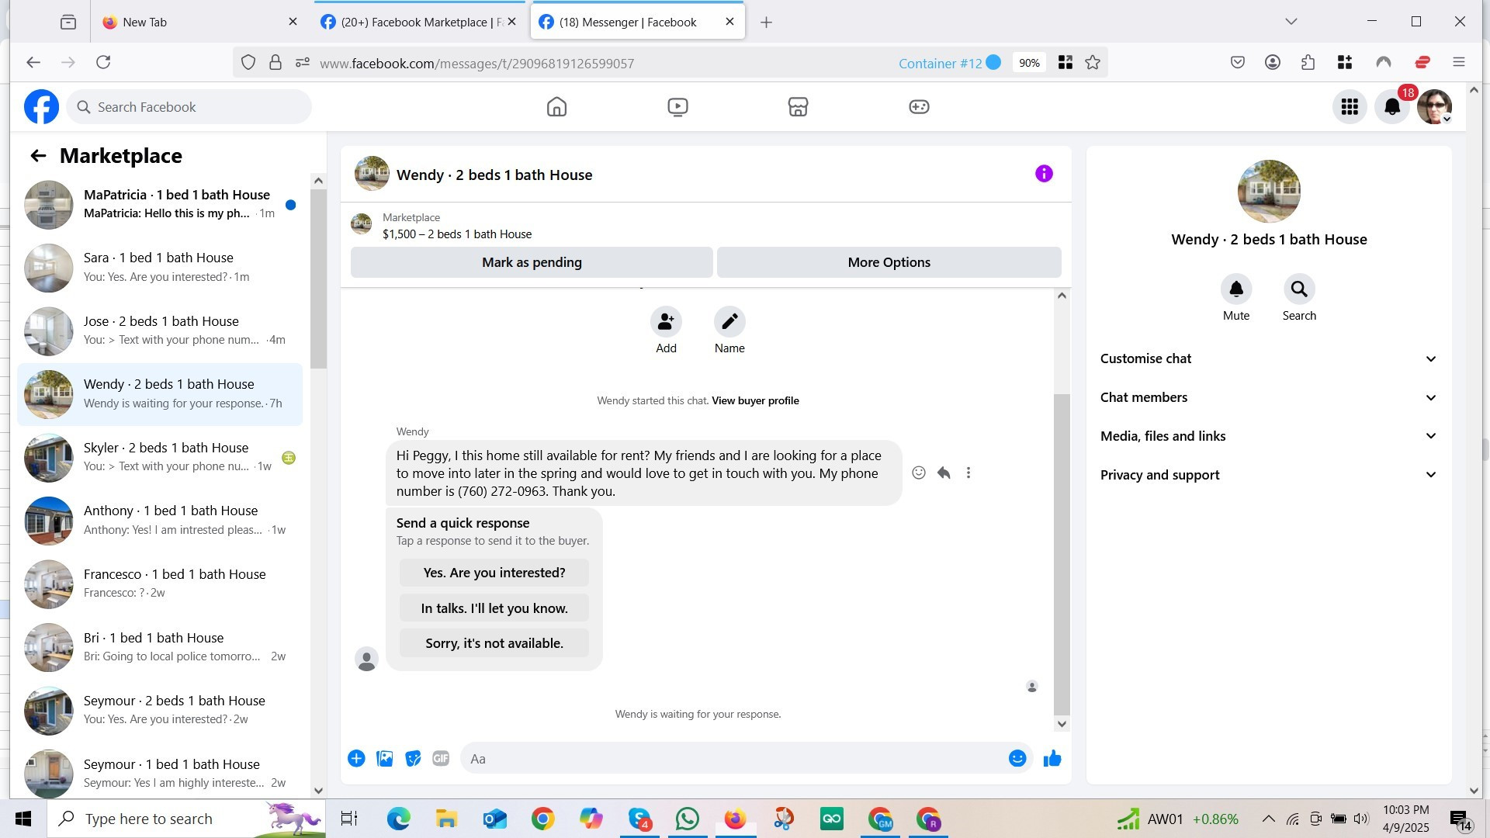Open the list all tabs dropdown

tap(1291, 22)
